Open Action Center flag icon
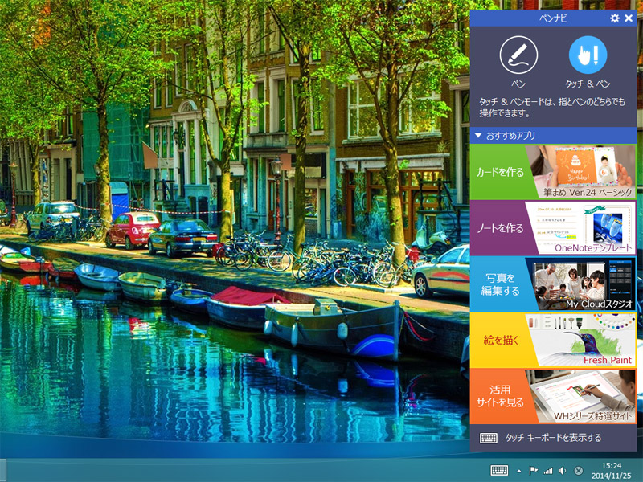Screen dimensions: 643x482 click(533, 470)
